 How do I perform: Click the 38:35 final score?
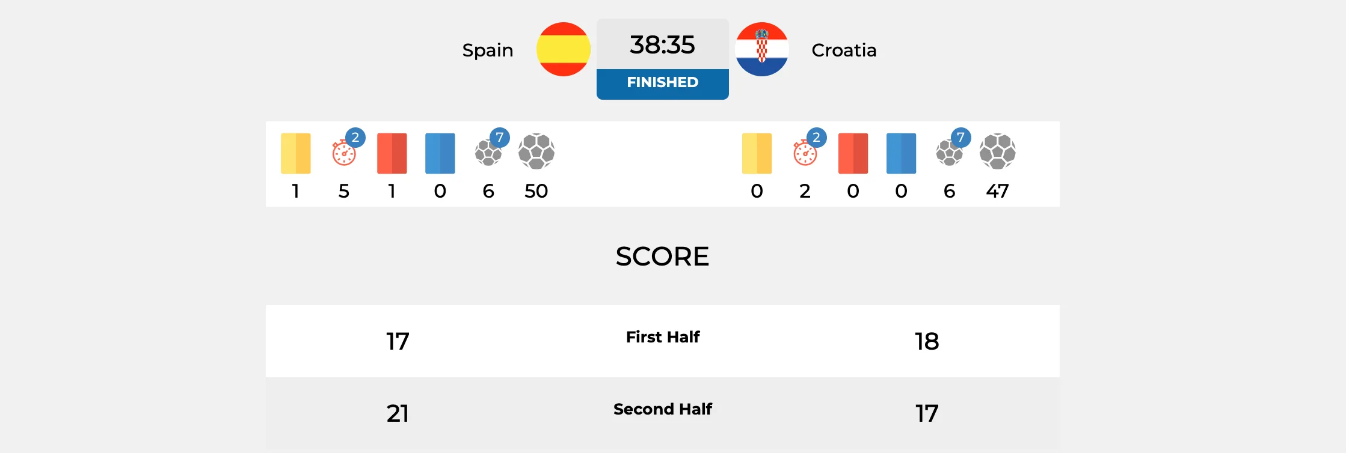[662, 44]
